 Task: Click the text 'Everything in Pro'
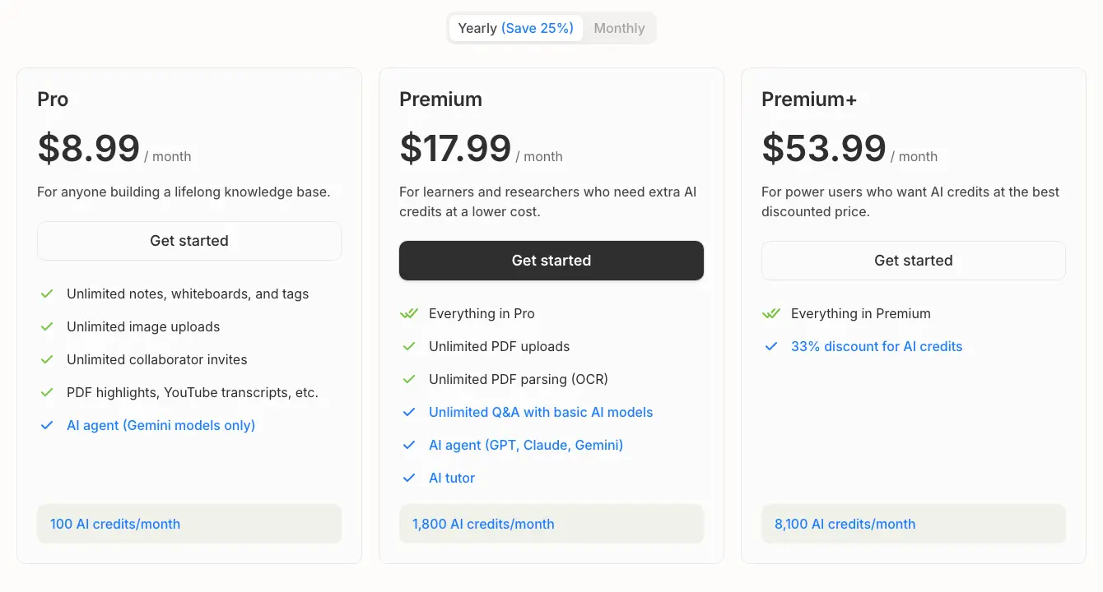(482, 313)
